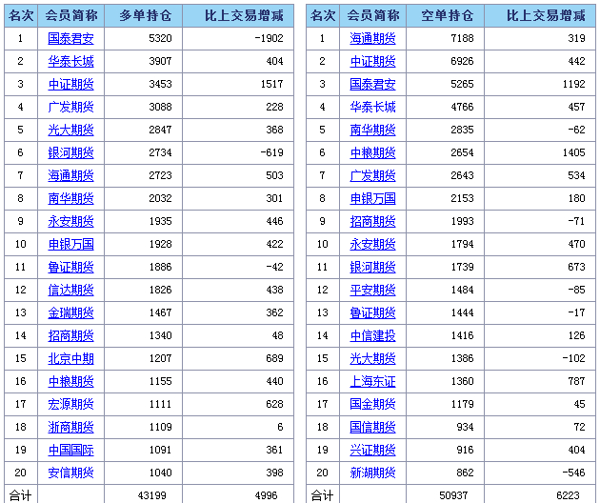Open the 平安期货 member link
The width and height of the screenshot is (600, 503).
click(x=372, y=290)
